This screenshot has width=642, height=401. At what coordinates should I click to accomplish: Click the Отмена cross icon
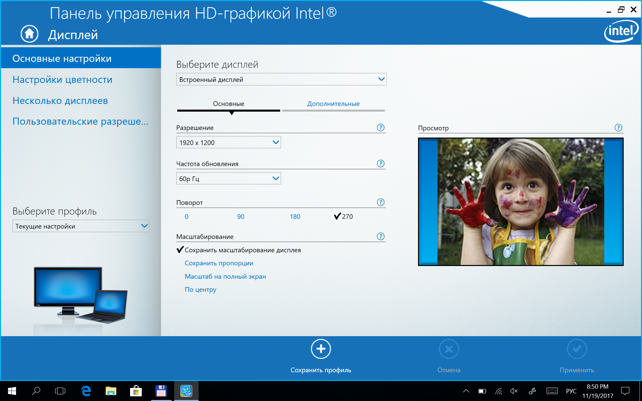tap(449, 349)
